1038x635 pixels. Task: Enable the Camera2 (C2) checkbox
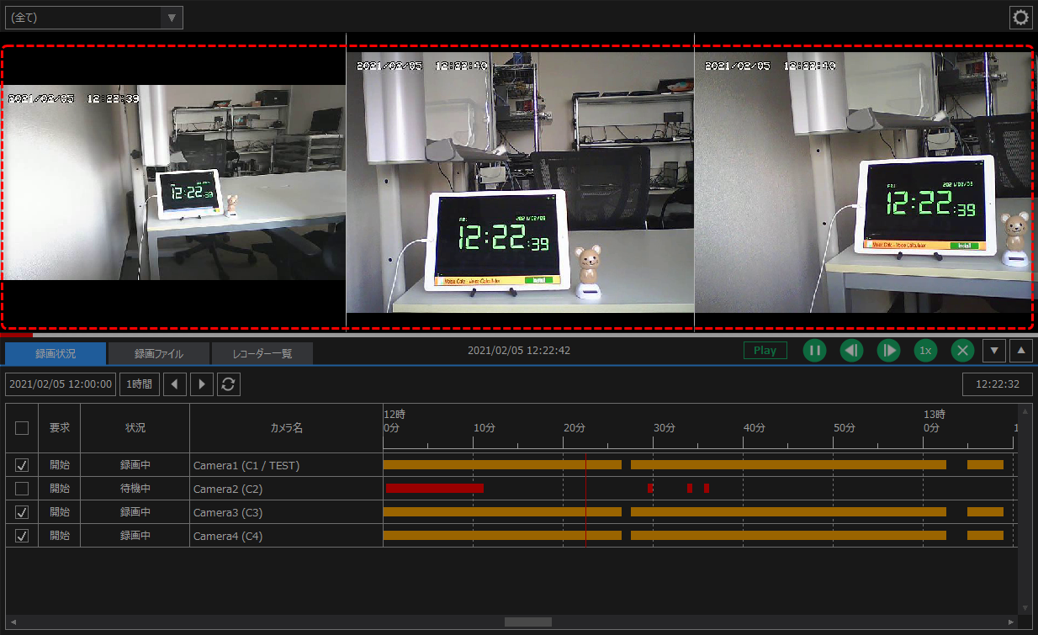pyautogui.click(x=21, y=489)
